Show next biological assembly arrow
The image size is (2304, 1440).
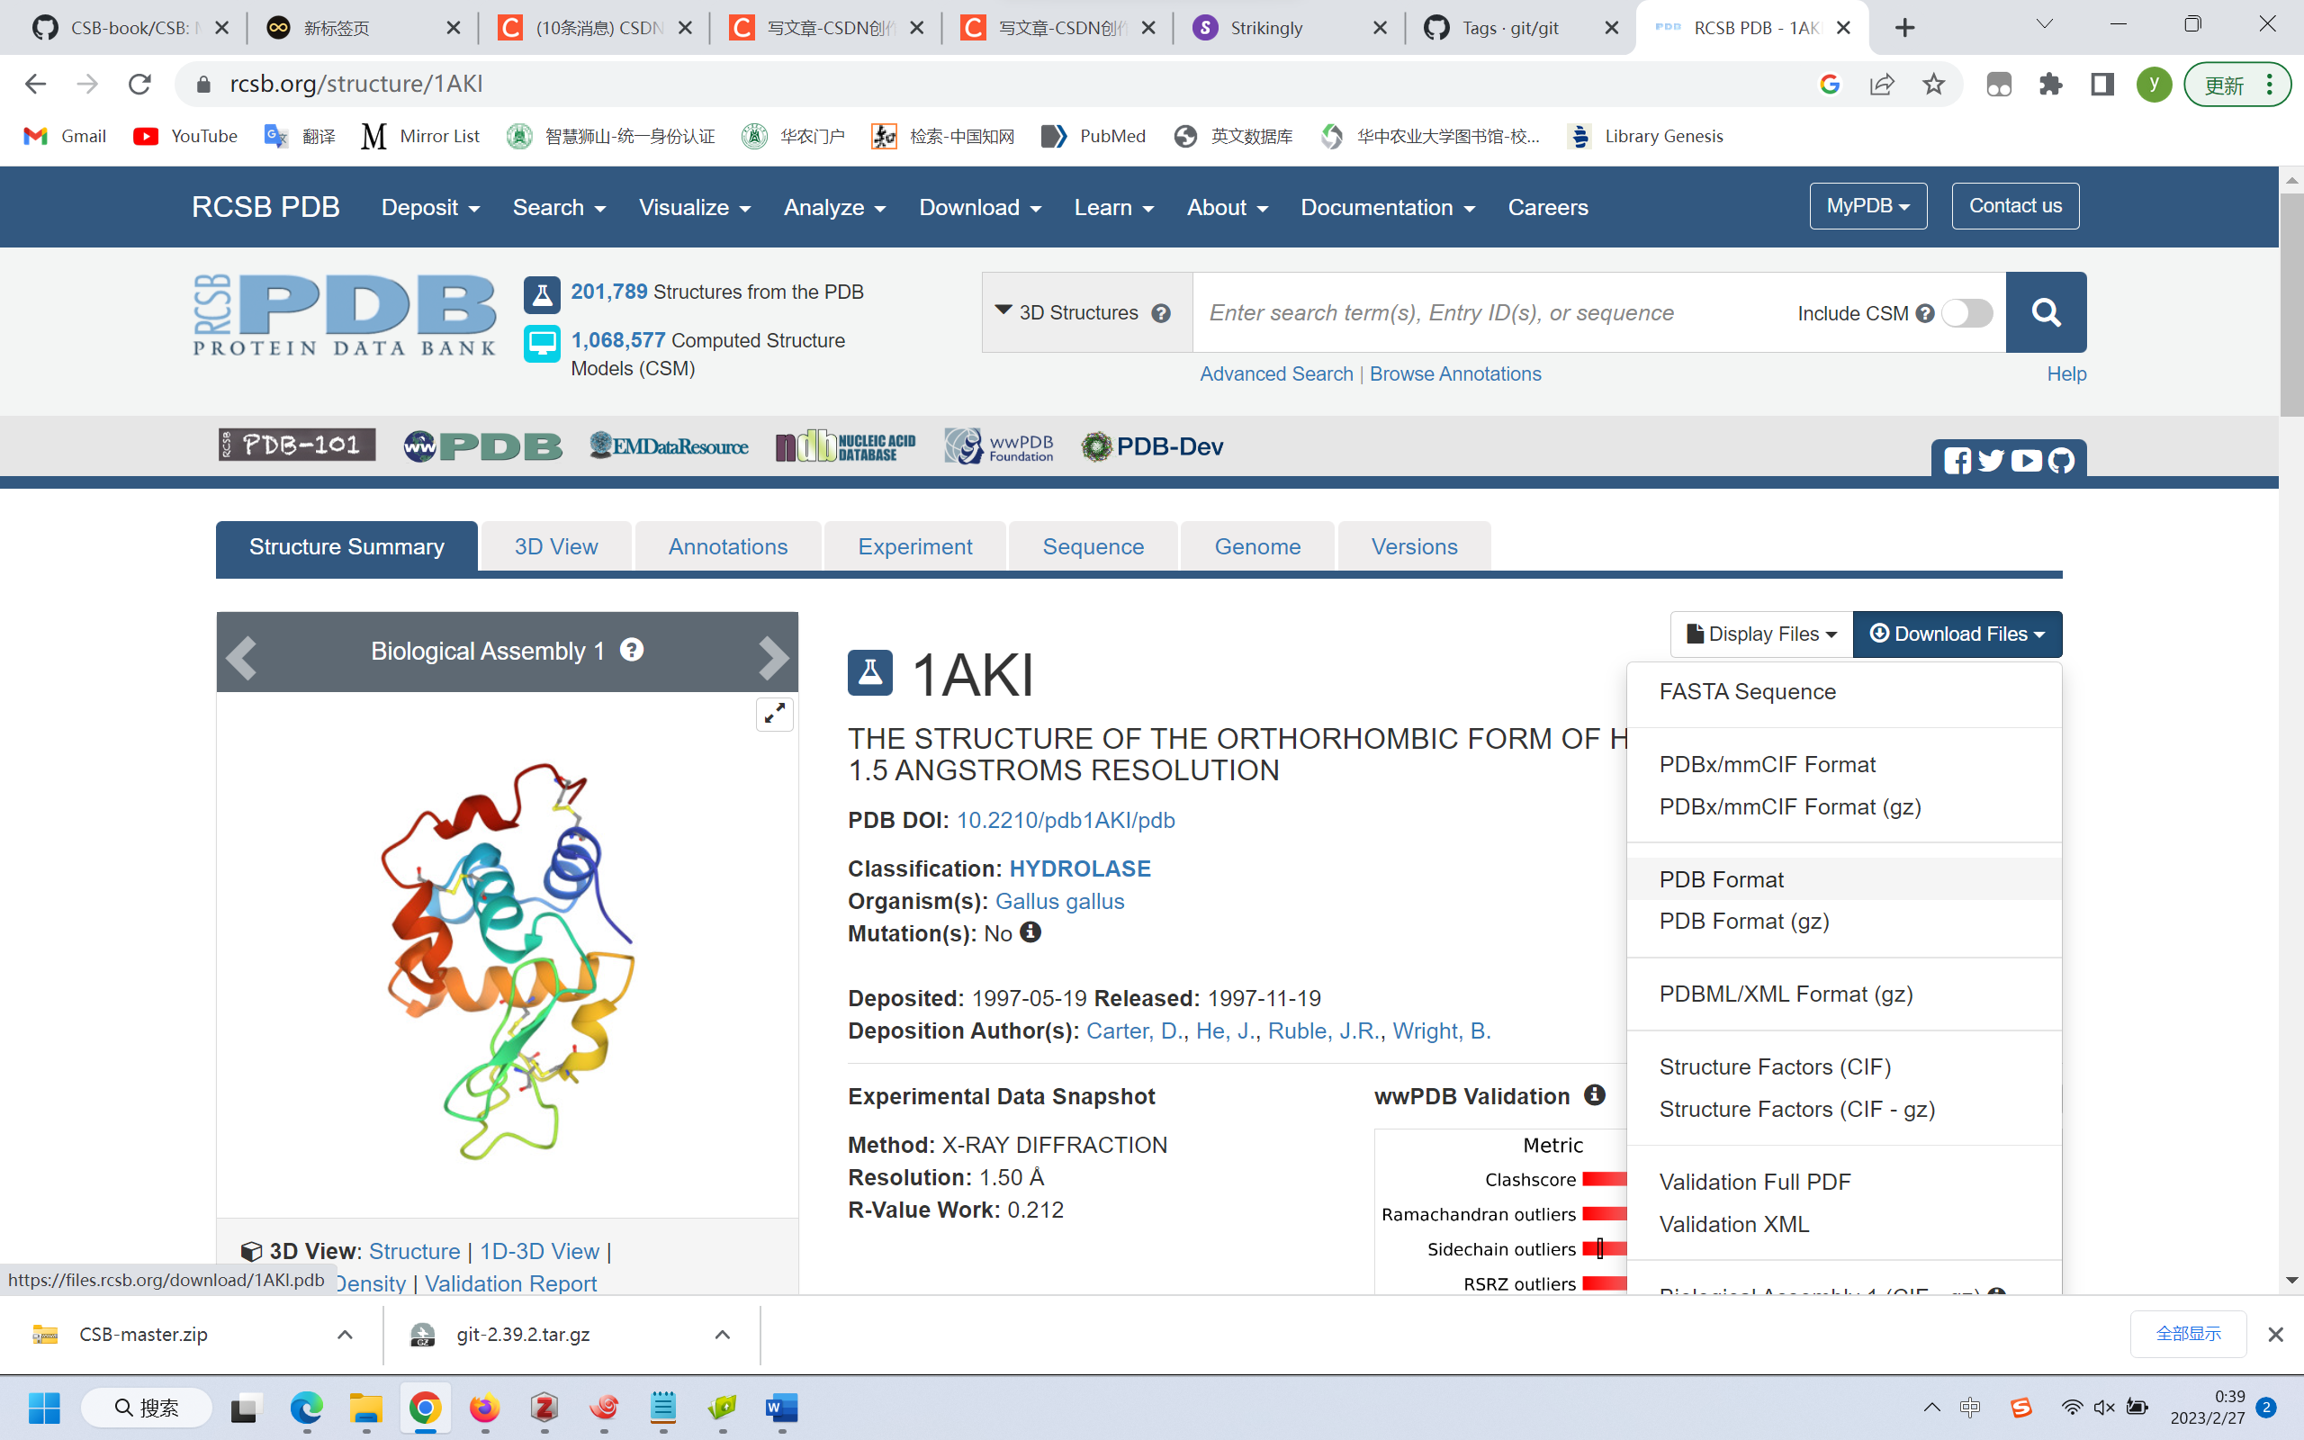coord(772,656)
